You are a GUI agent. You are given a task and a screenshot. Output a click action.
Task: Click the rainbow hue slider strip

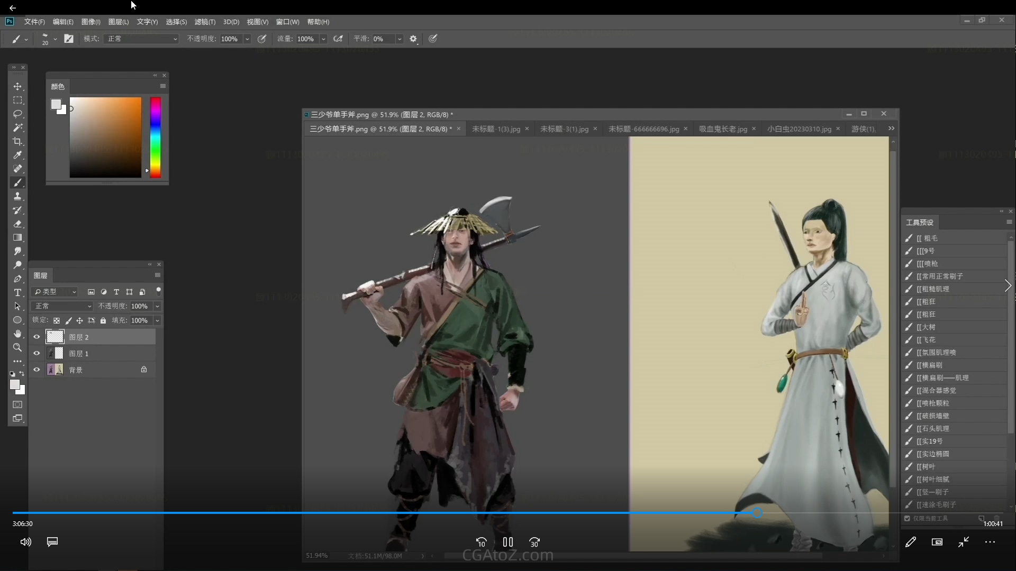(155, 137)
